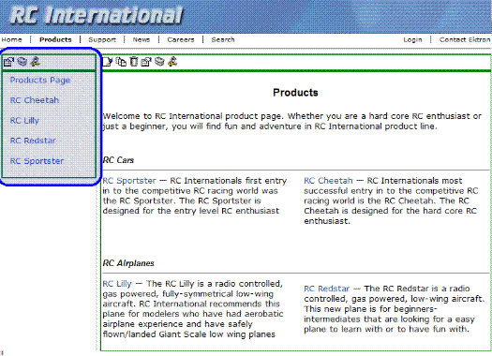Open RC Lilly link under RC Airplanes
Image resolution: width=492 pixels, height=356 pixels.
(x=117, y=284)
